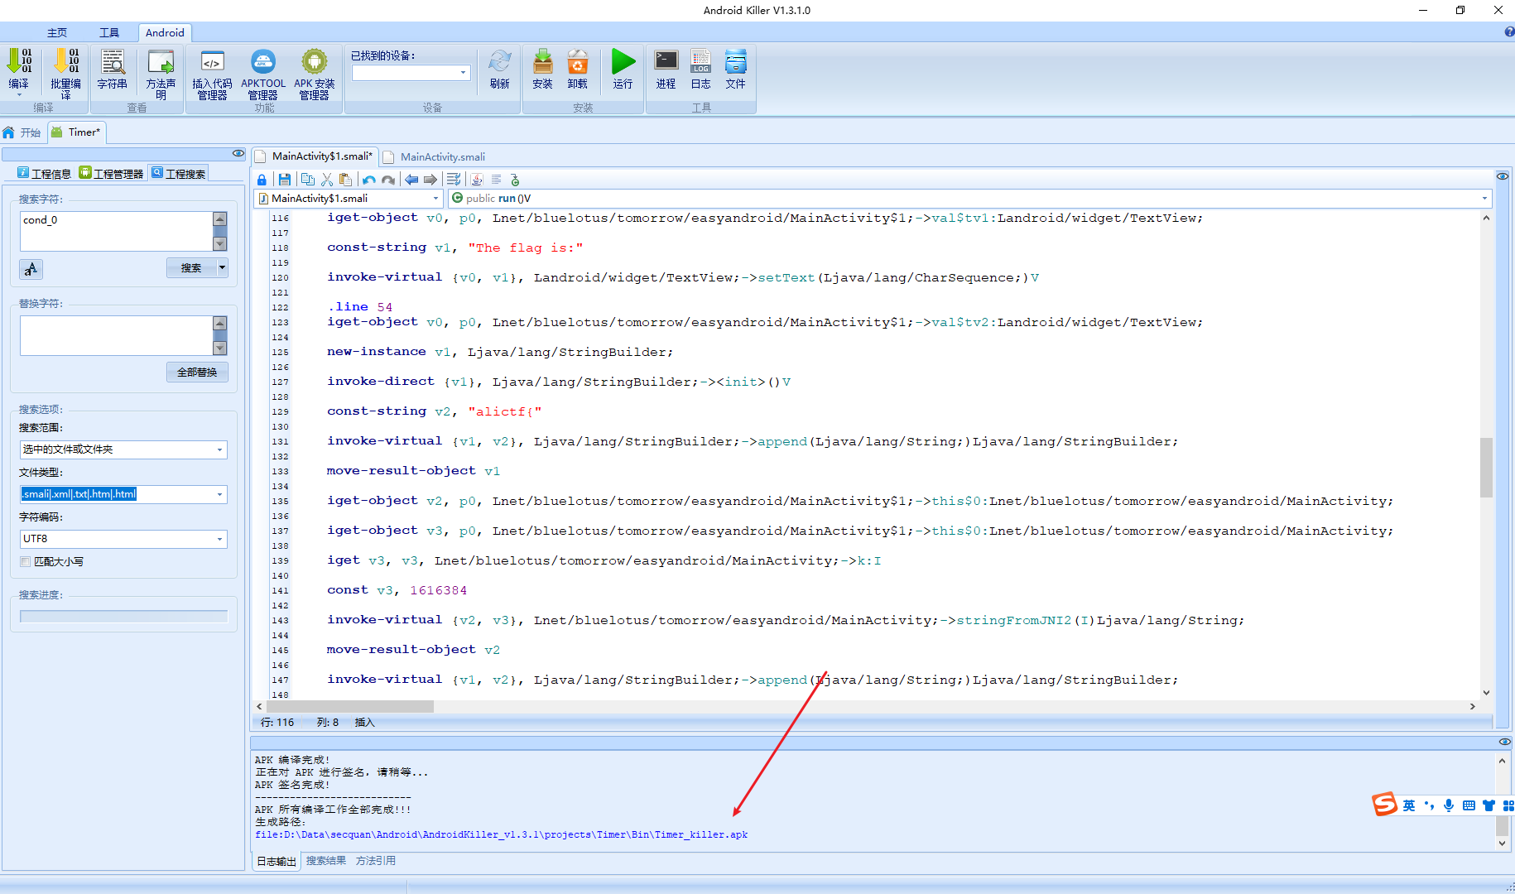
Task: Click the copy icon in editor toolbar
Action: point(308,180)
